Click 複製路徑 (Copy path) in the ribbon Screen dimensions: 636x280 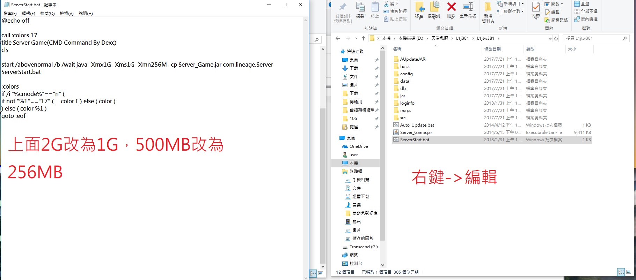pos(395,12)
